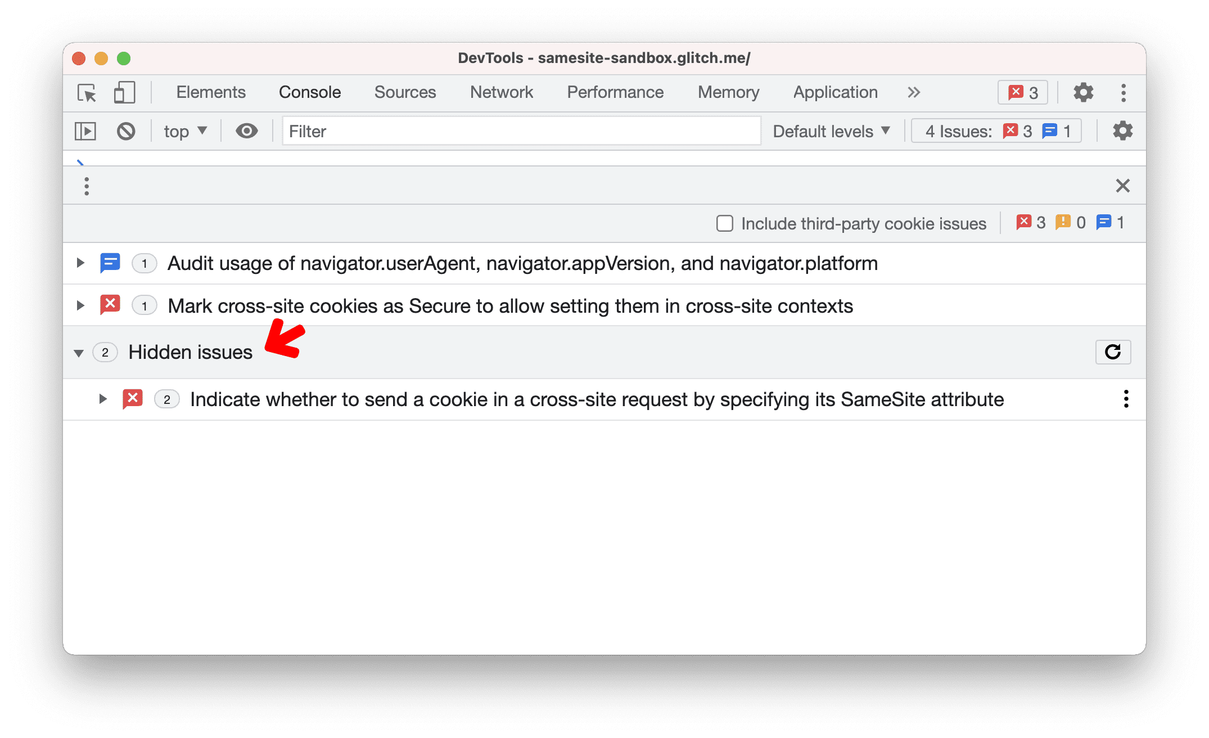Click the Filter input field
The width and height of the screenshot is (1209, 738).
(x=518, y=130)
